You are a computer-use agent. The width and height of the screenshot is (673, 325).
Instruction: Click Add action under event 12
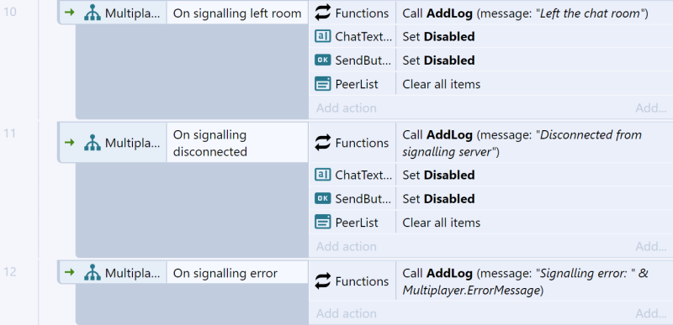[x=347, y=313]
